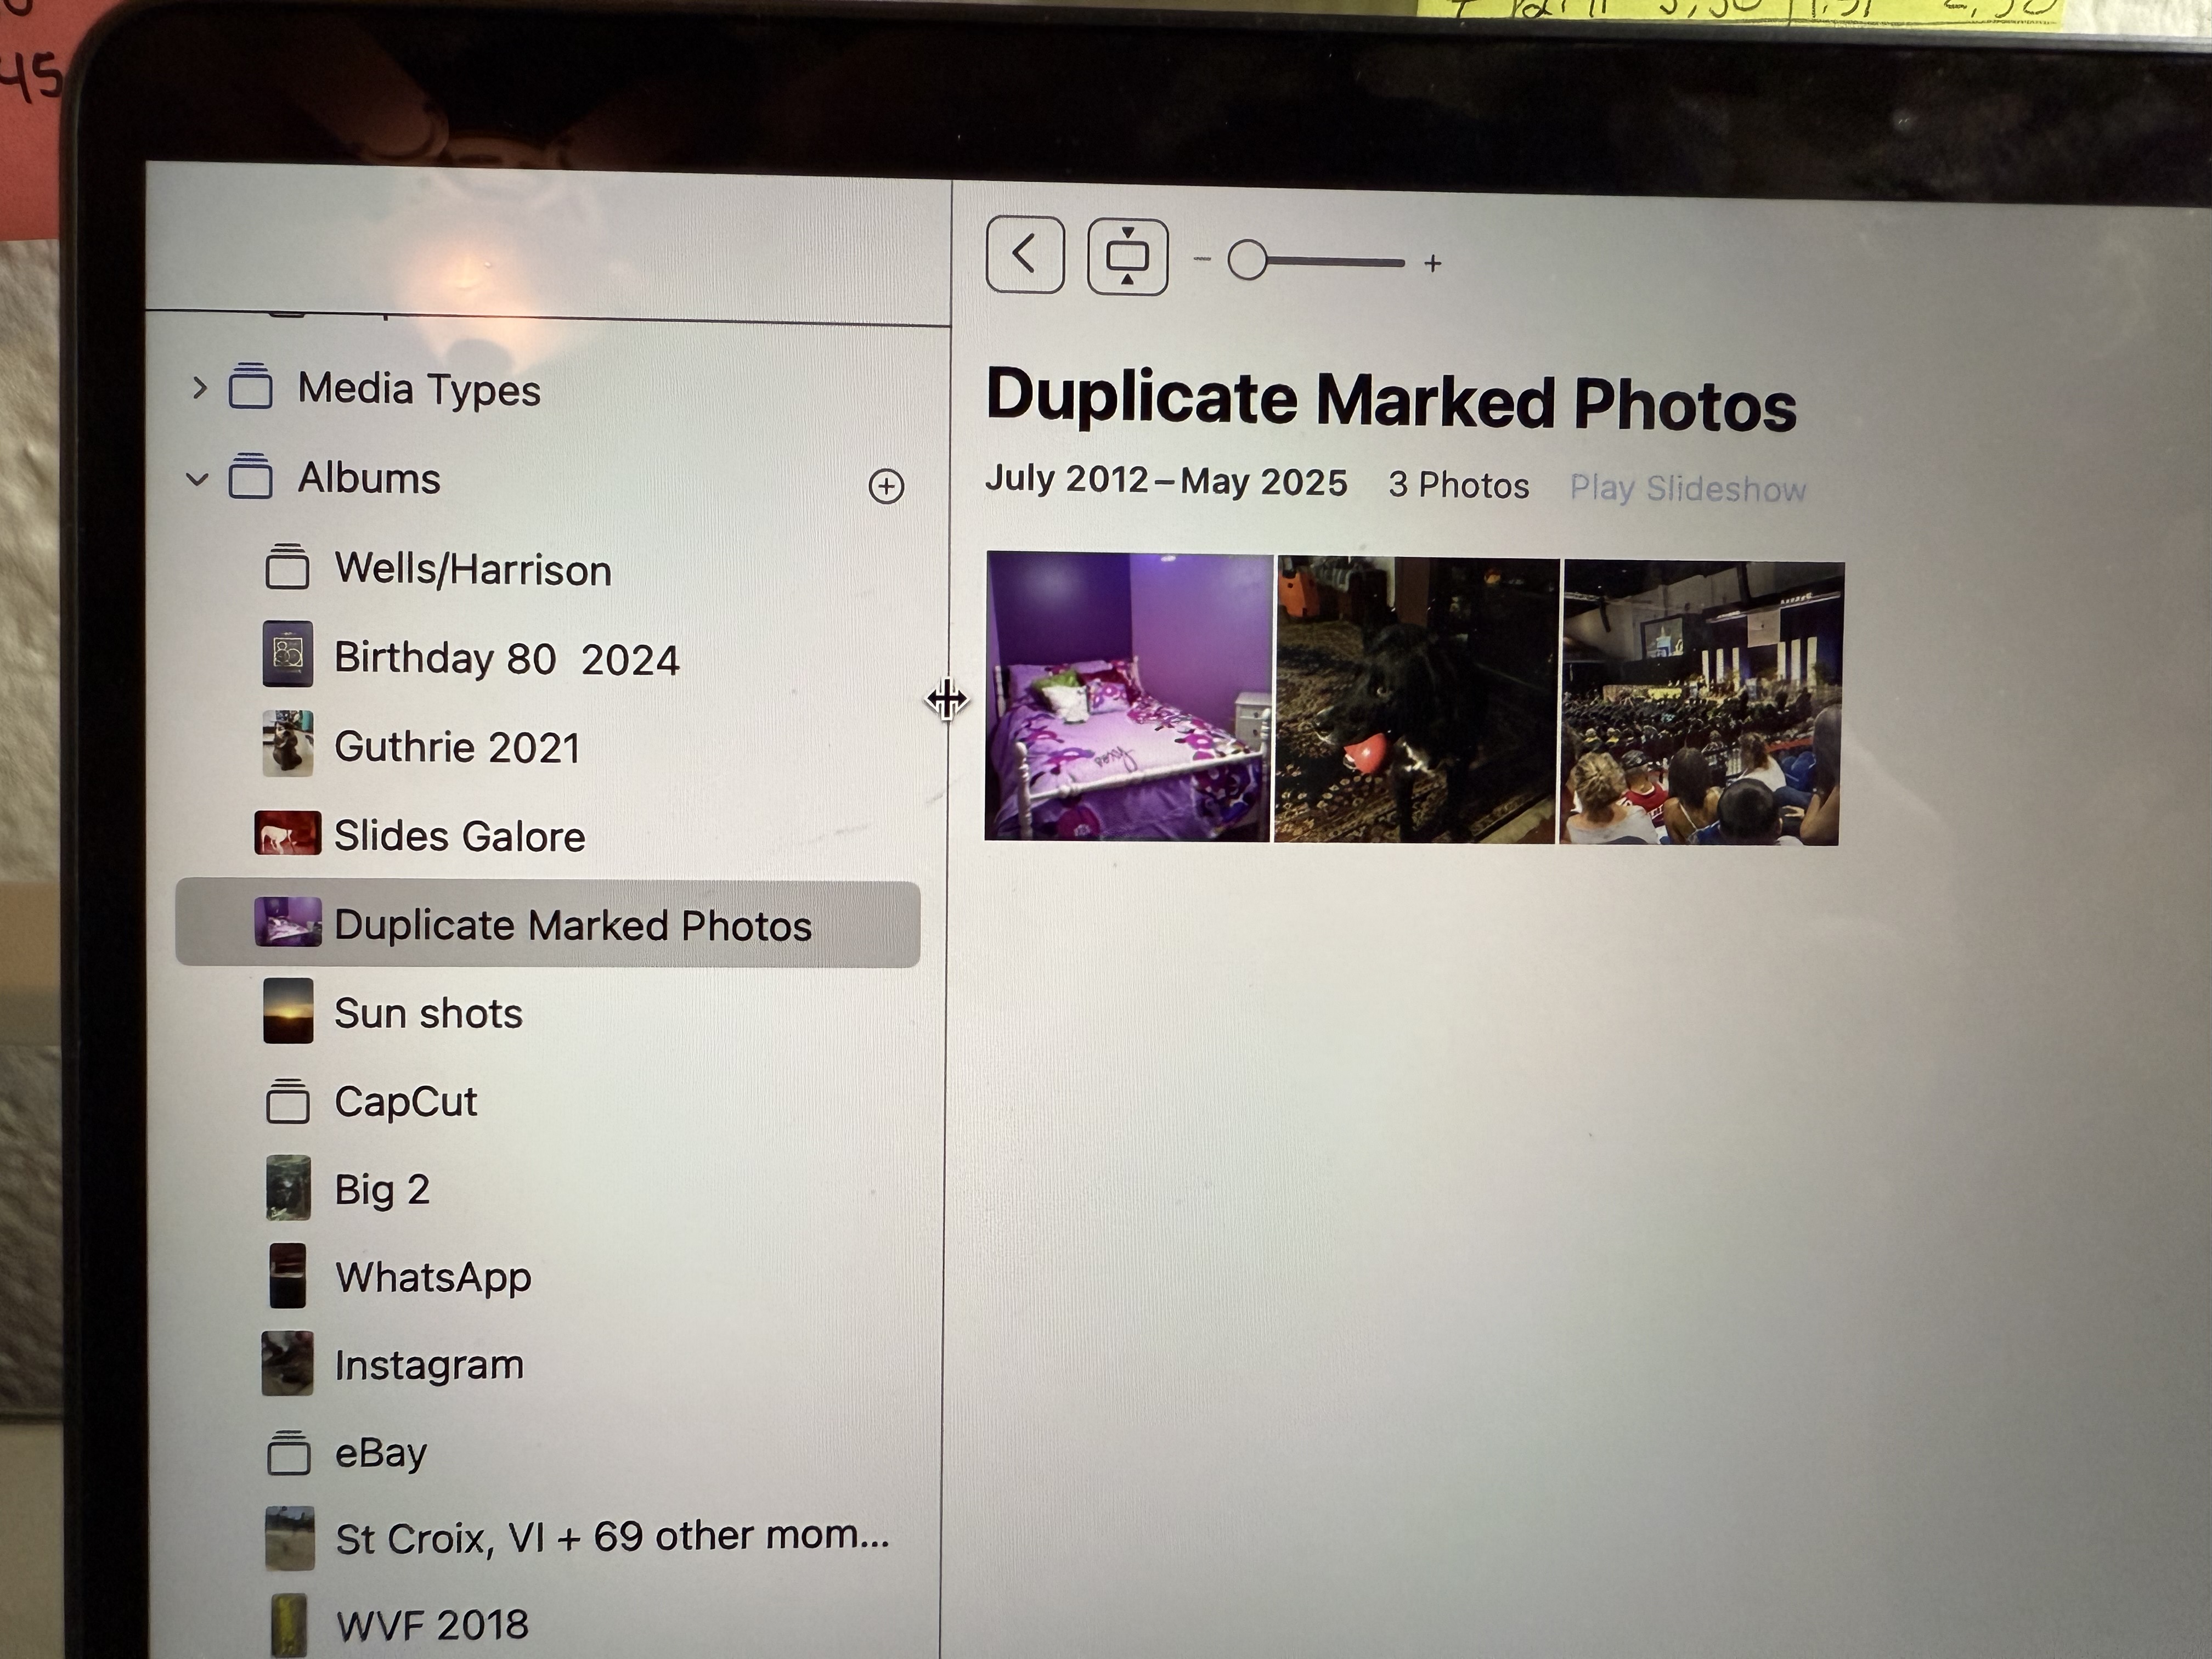The width and height of the screenshot is (2212, 1659).
Task: Open the Birthday 80 2024 album
Action: pos(506,659)
